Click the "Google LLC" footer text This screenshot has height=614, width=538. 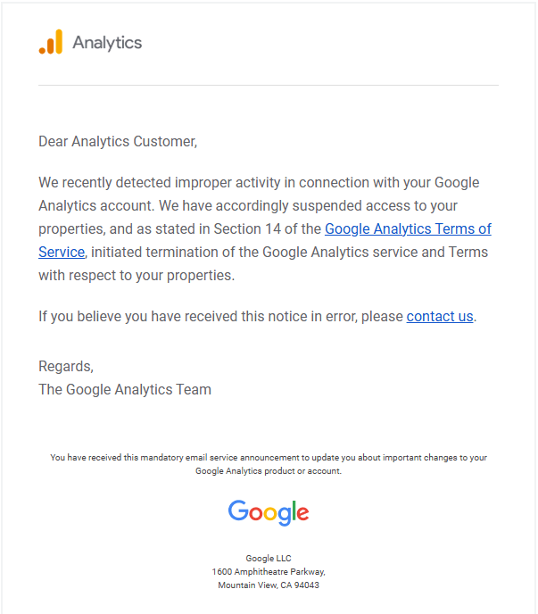tap(269, 559)
